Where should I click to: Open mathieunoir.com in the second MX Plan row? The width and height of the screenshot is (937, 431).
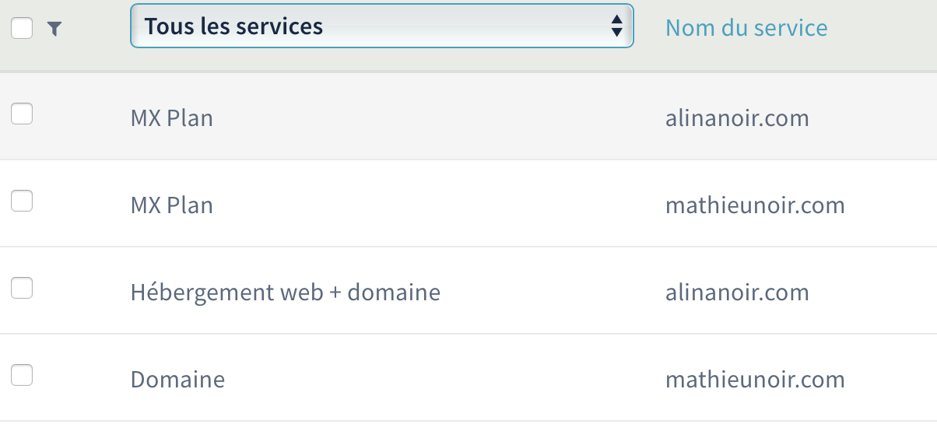755,205
